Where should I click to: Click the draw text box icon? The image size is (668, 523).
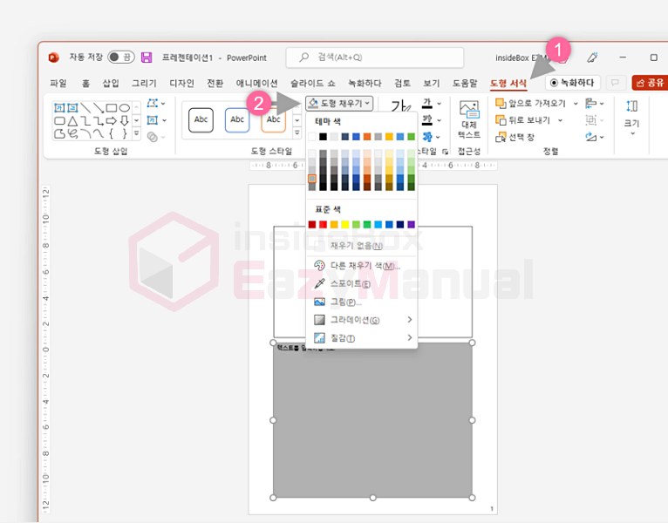click(x=152, y=120)
